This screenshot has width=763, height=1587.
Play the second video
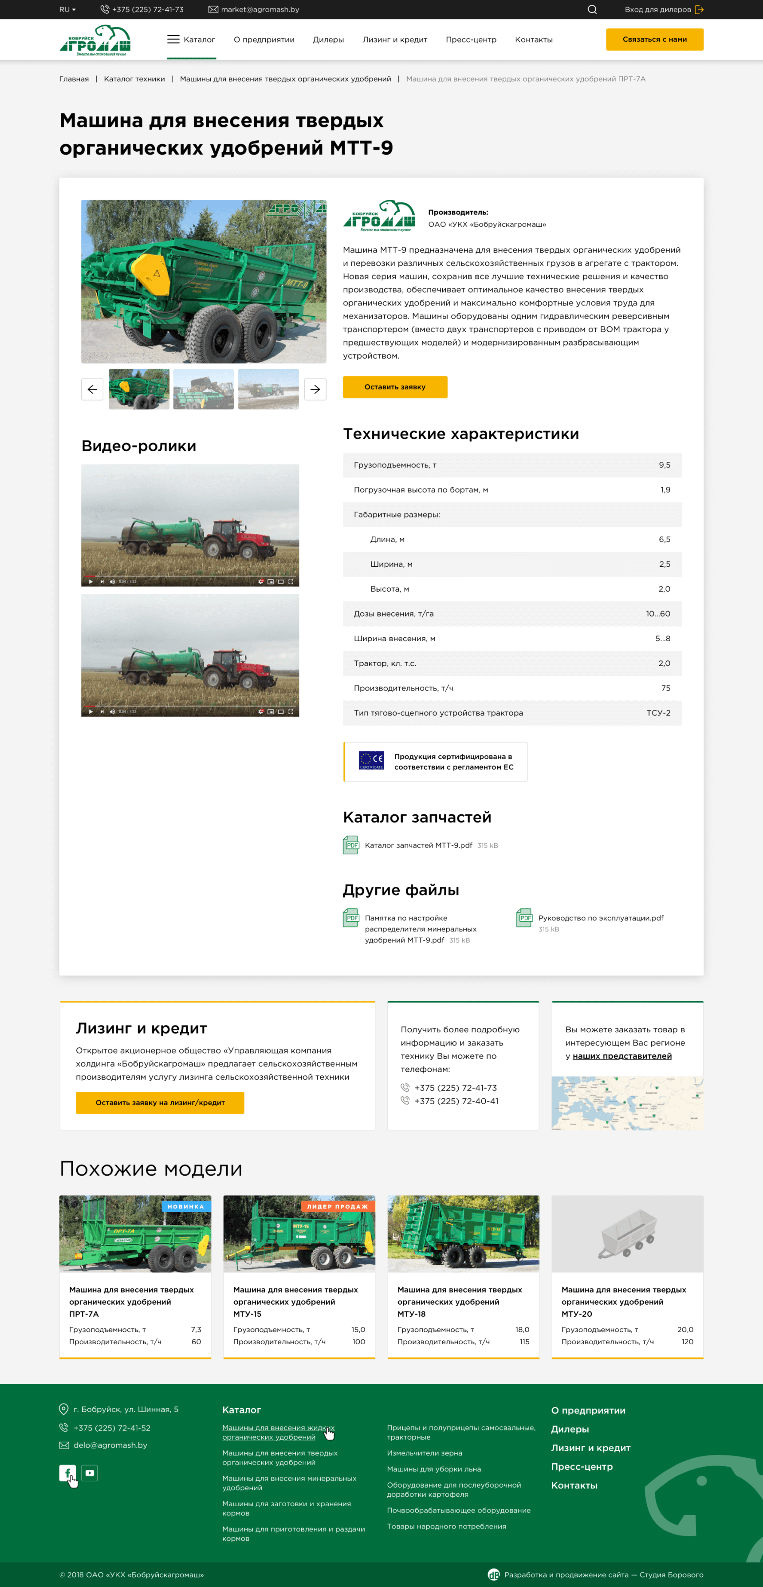click(90, 711)
